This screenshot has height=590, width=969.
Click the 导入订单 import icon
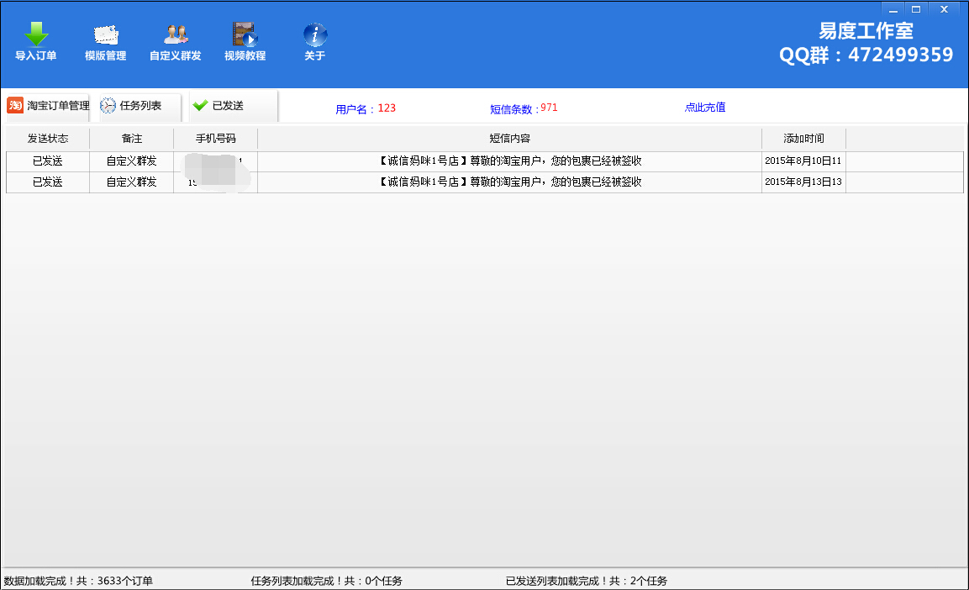pos(34,34)
